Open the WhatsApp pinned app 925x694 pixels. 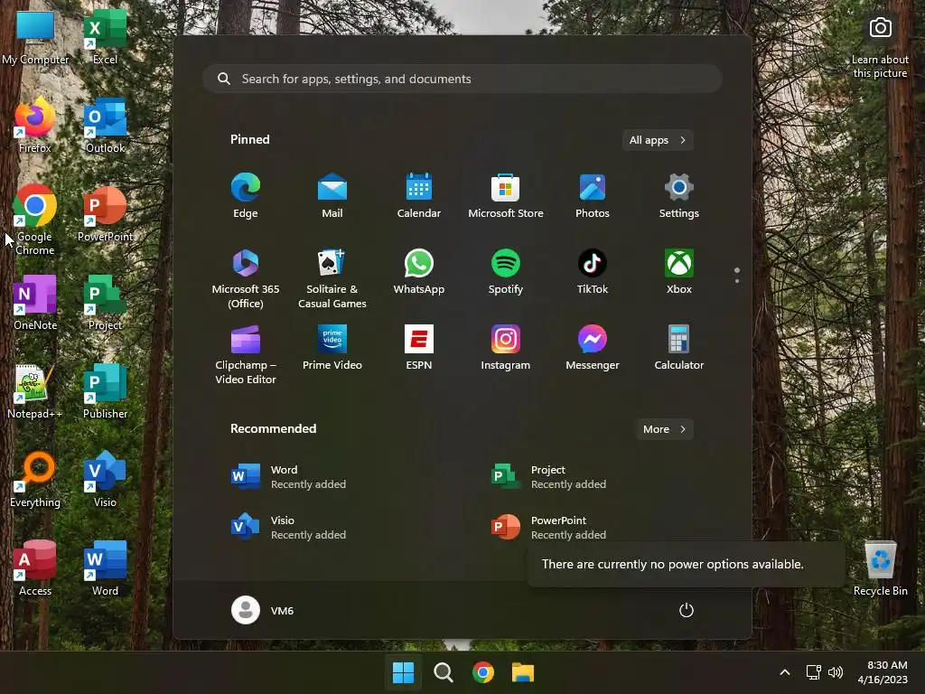tap(419, 272)
